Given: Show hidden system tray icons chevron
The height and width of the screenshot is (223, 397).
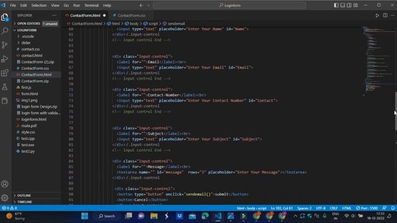Looking at the screenshot, I should click(295, 216).
